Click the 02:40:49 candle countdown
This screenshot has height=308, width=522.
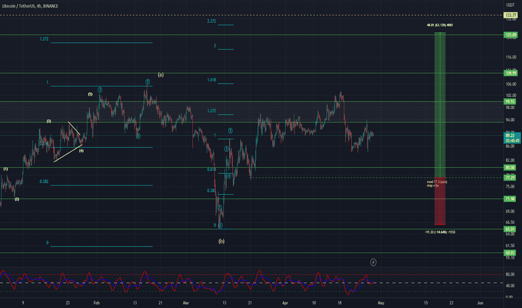[512, 141]
